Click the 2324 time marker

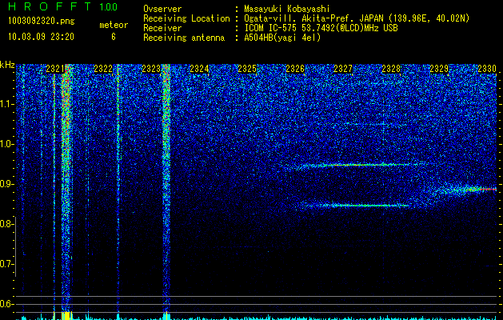point(199,69)
